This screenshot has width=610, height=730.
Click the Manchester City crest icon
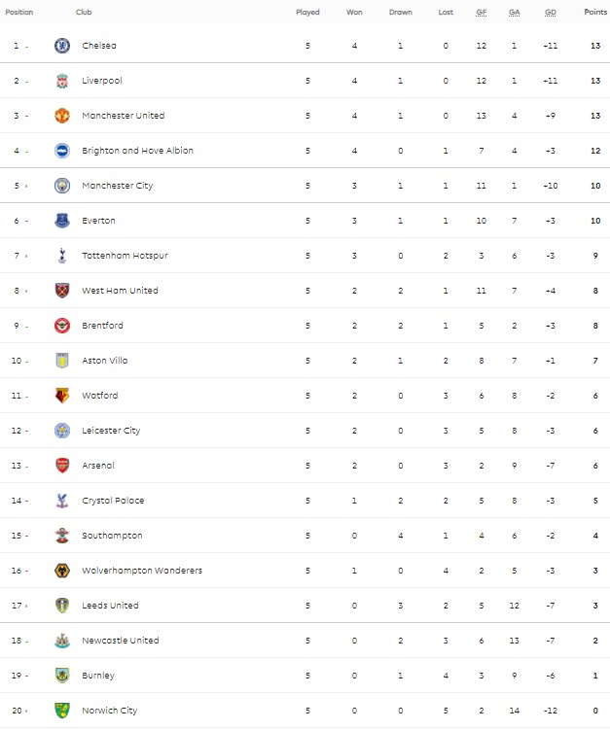tap(62, 186)
